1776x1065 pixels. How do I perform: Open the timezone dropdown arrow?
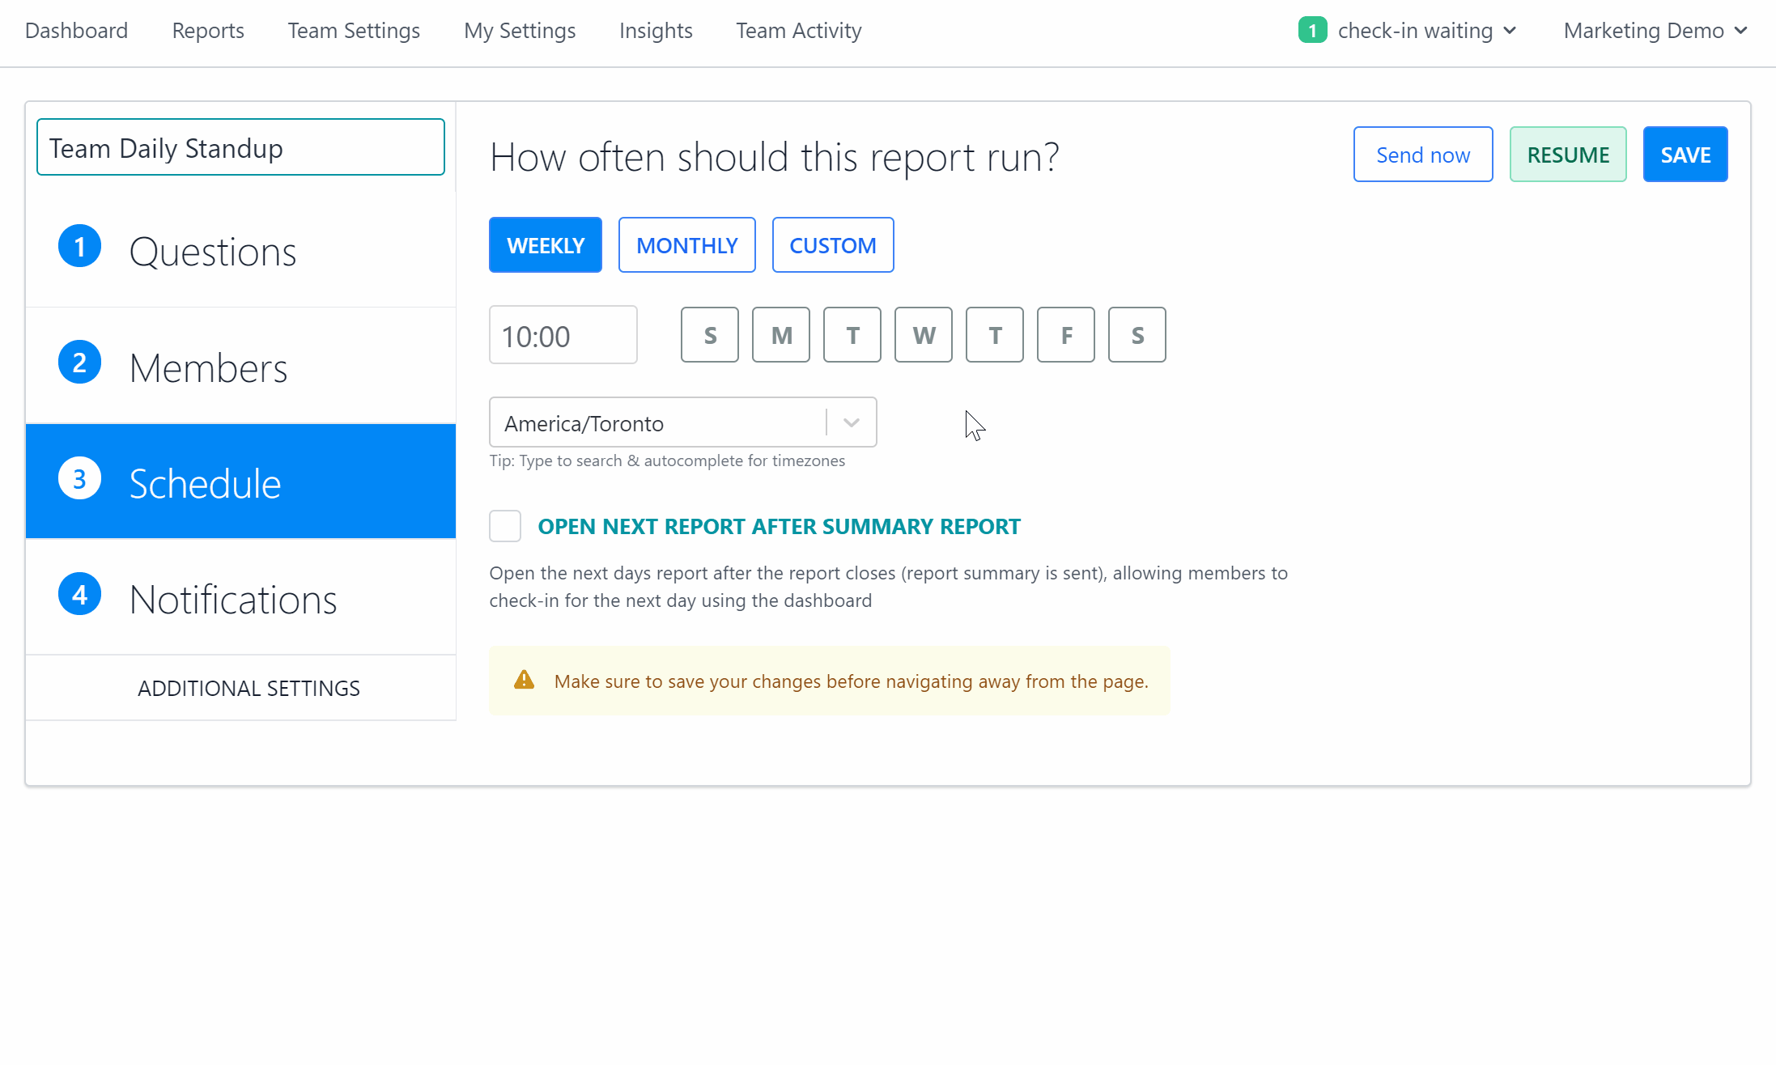pos(851,422)
